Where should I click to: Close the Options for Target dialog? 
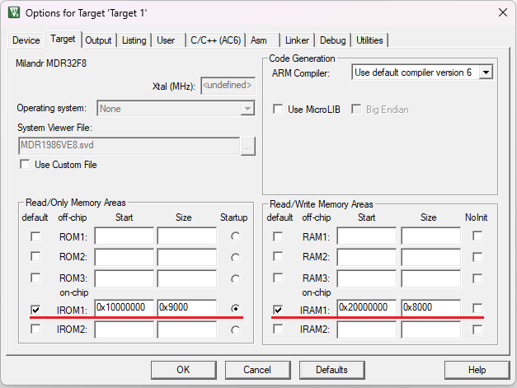[502, 12]
